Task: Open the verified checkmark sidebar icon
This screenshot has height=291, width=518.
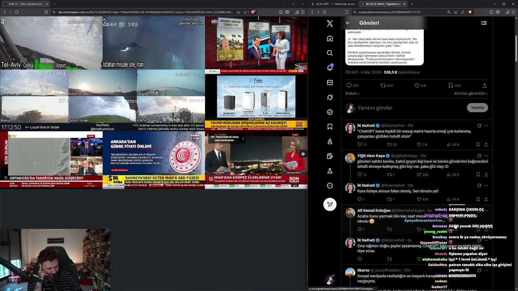Action: click(330, 112)
